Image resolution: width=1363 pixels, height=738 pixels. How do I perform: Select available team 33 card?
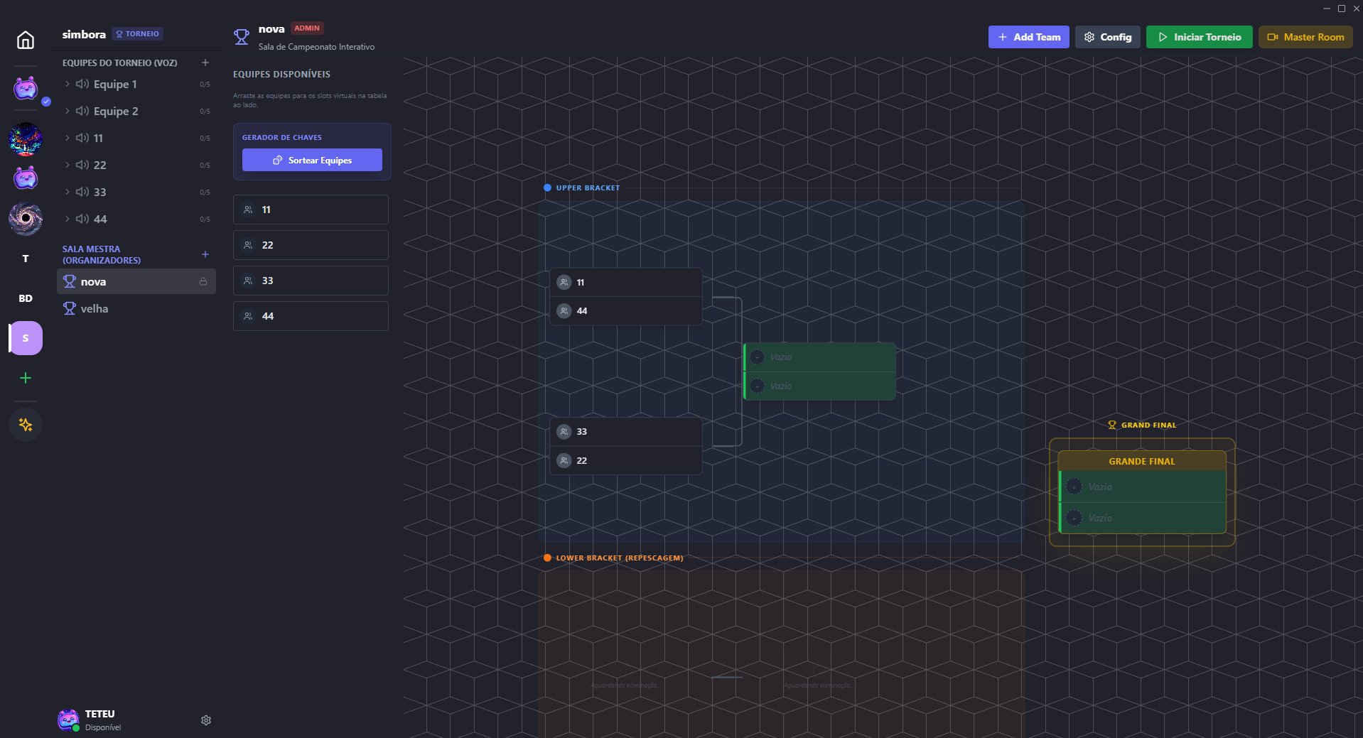coord(311,281)
